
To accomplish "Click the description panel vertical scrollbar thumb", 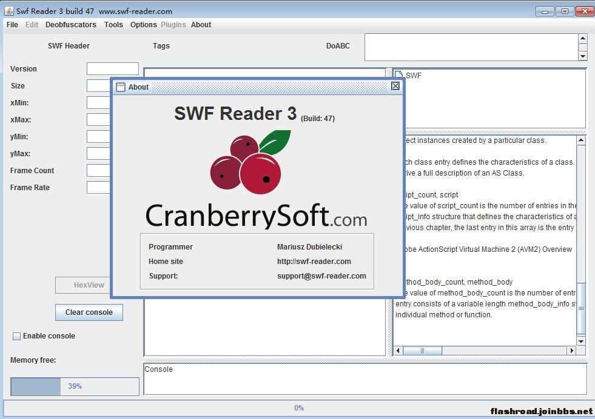I will click(581, 308).
